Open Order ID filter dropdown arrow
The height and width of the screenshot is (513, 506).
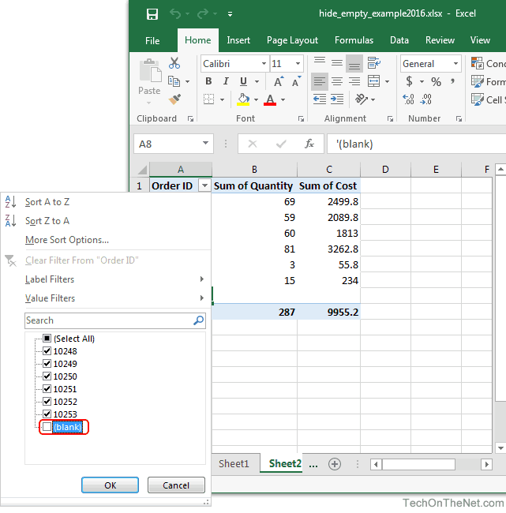coord(204,185)
